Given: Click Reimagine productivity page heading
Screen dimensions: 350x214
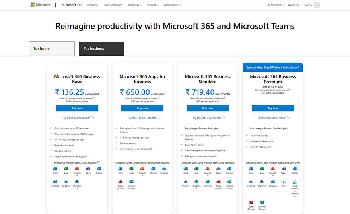Looking at the screenshot, I should [175, 26].
